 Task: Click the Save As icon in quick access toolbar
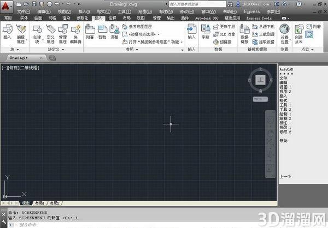[x=42, y=4]
